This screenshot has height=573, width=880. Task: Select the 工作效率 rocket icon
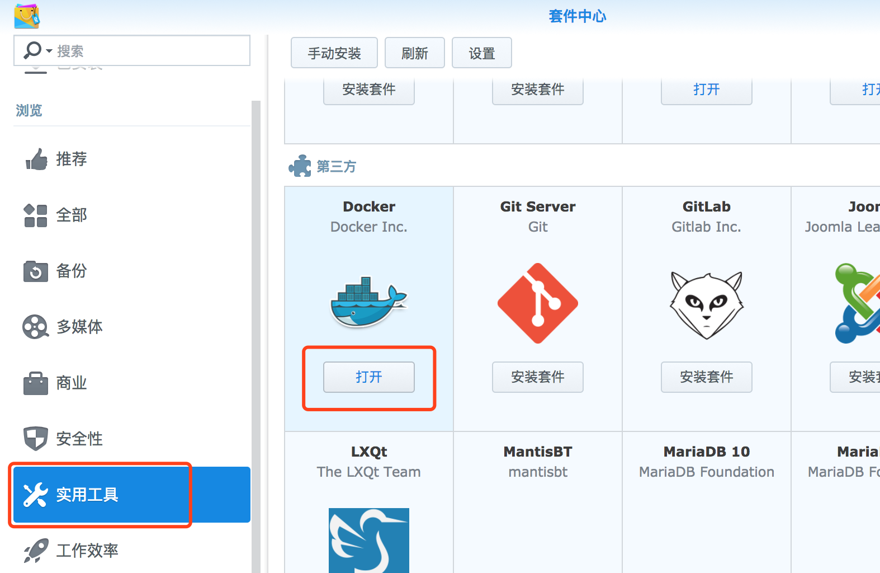point(36,551)
